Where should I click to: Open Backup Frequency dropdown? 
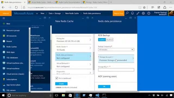116,50
